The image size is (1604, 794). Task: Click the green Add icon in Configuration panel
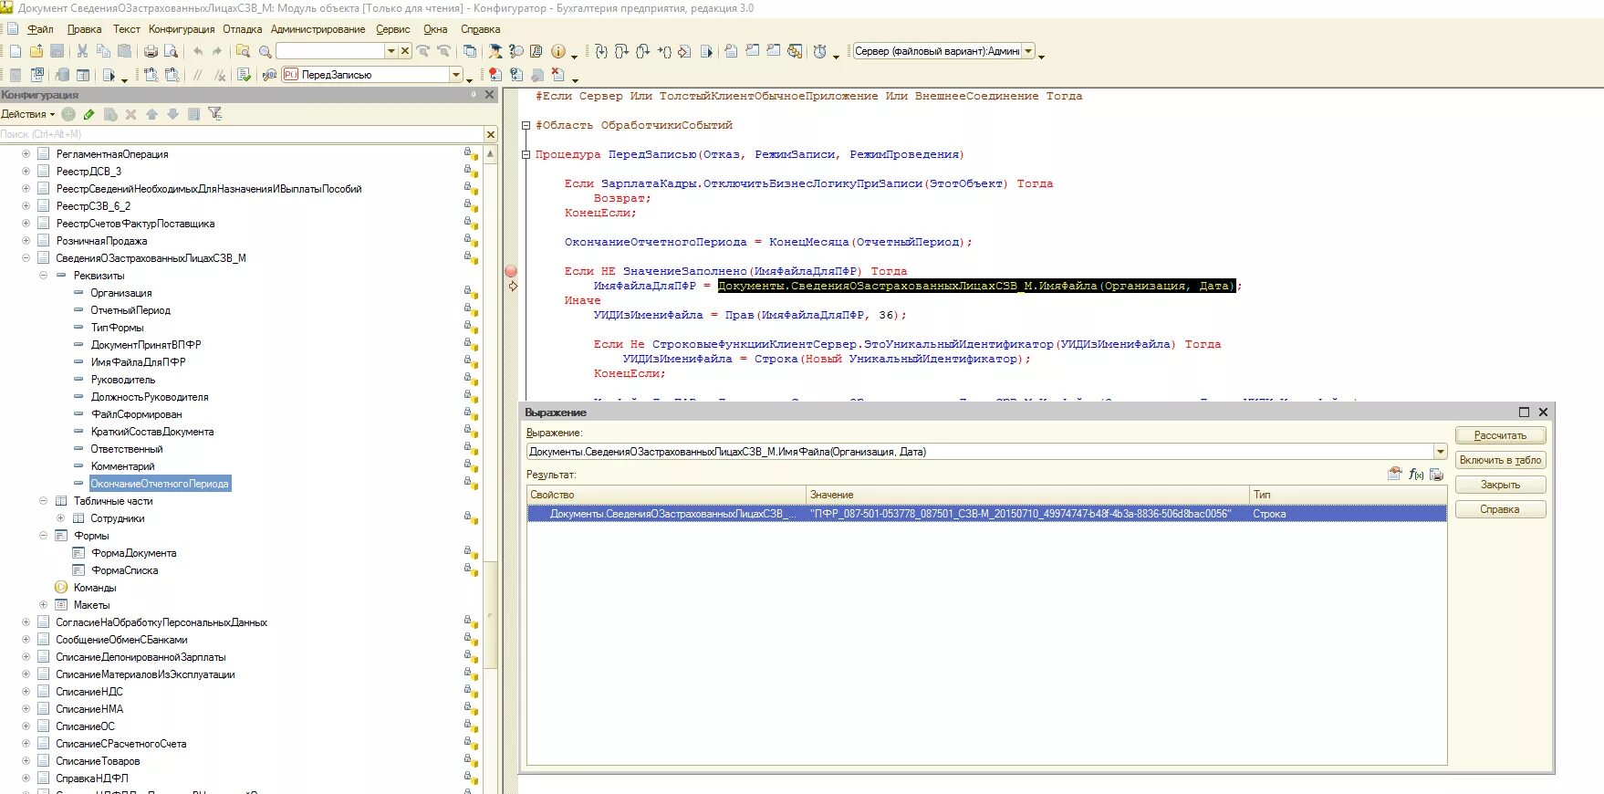pos(68,114)
